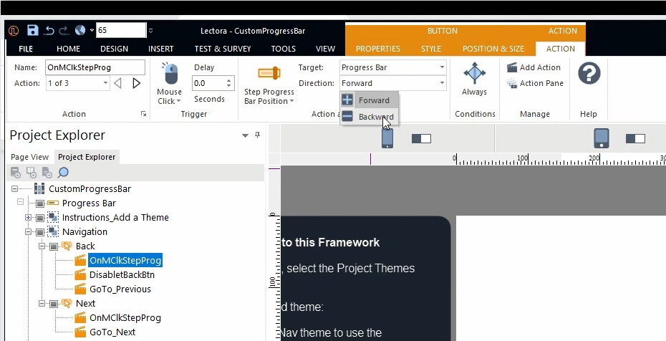Open the Target dropdown showing Progress Bar
666x341 pixels.
pos(393,67)
